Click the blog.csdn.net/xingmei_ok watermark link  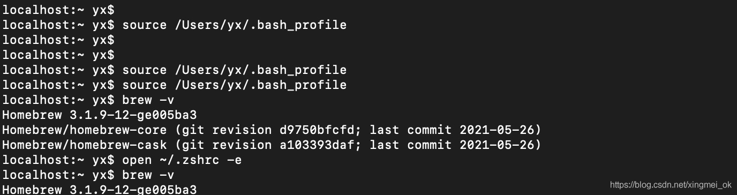671,185
